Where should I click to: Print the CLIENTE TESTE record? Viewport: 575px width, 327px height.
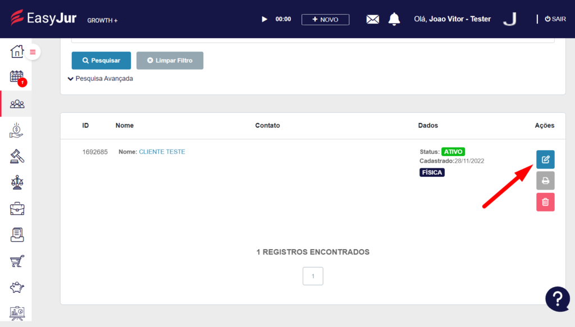(x=545, y=181)
